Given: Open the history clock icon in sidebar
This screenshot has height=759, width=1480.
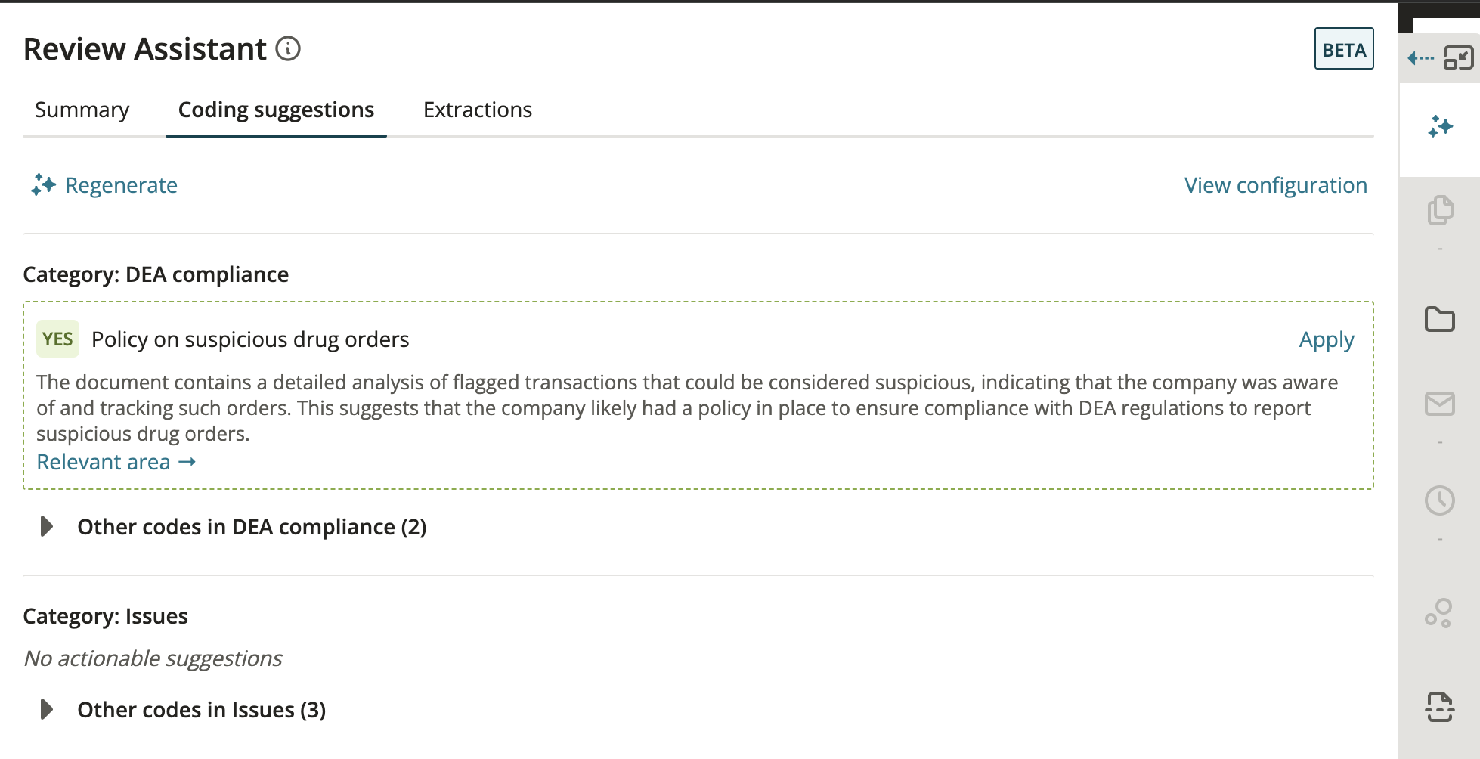Looking at the screenshot, I should pyautogui.click(x=1439, y=500).
